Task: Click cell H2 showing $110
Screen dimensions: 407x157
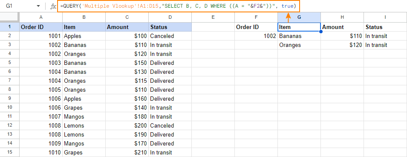Action: 342,36
